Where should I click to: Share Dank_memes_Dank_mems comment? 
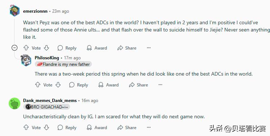(x=127, y=128)
